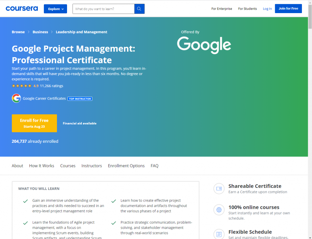Click the fifth rating star

[30, 86]
